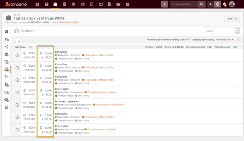Screen dimensions: 244x141
Task: Open the three-dot more options menu
Action: tap(239, 40)
